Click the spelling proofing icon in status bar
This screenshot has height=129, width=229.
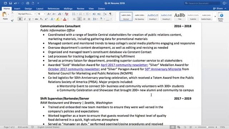coord(33,127)
